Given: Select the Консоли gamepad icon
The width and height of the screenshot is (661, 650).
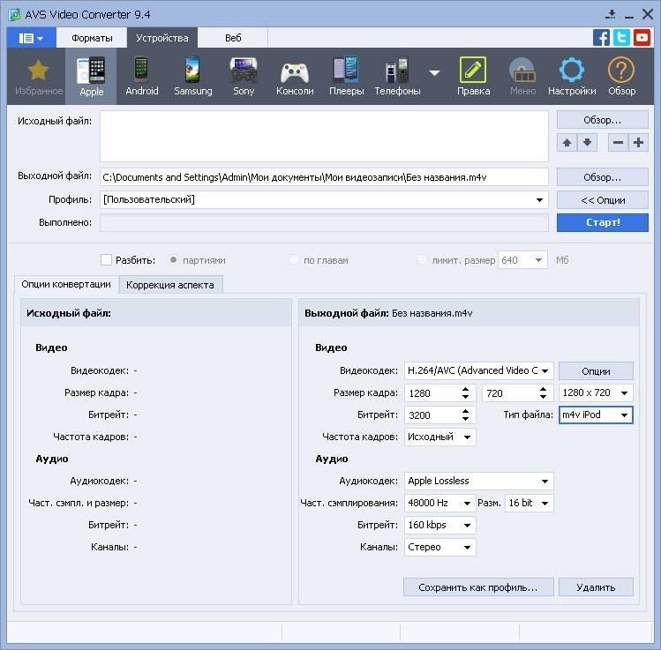Looking at the screenshot, I should coord(295,72).
